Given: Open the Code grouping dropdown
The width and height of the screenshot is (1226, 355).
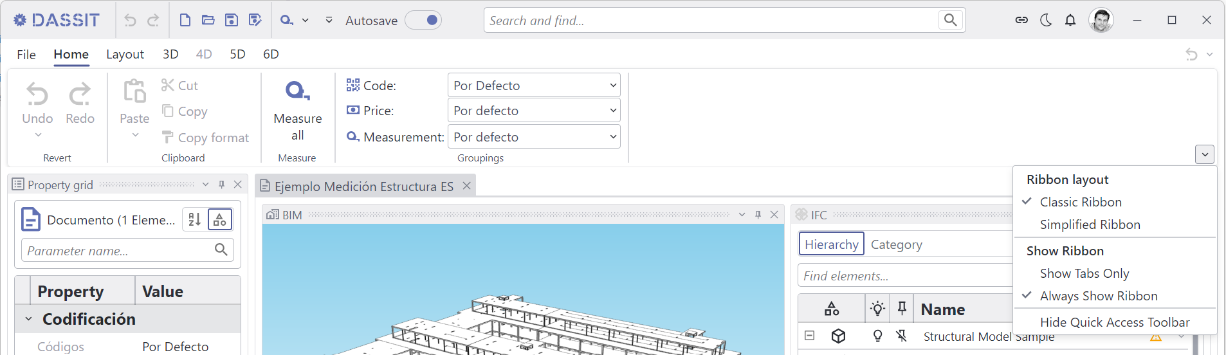Looking at the screenshot, I should 534,85.
